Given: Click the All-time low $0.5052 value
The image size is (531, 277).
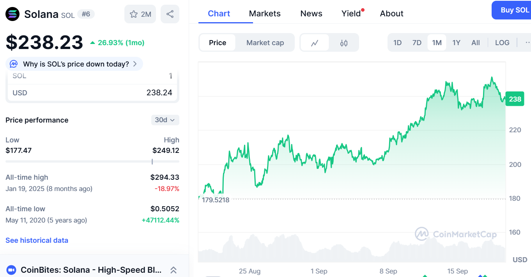Looking at the screenshot, I should [x=165, y=209].
